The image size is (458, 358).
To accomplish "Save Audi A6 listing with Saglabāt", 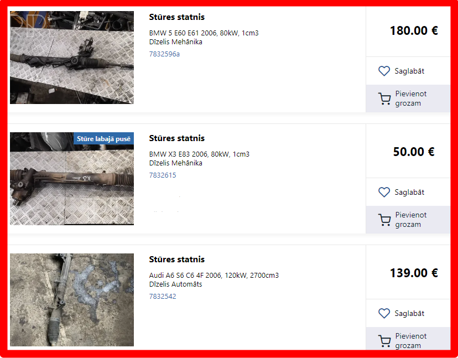I will (408, 313).
